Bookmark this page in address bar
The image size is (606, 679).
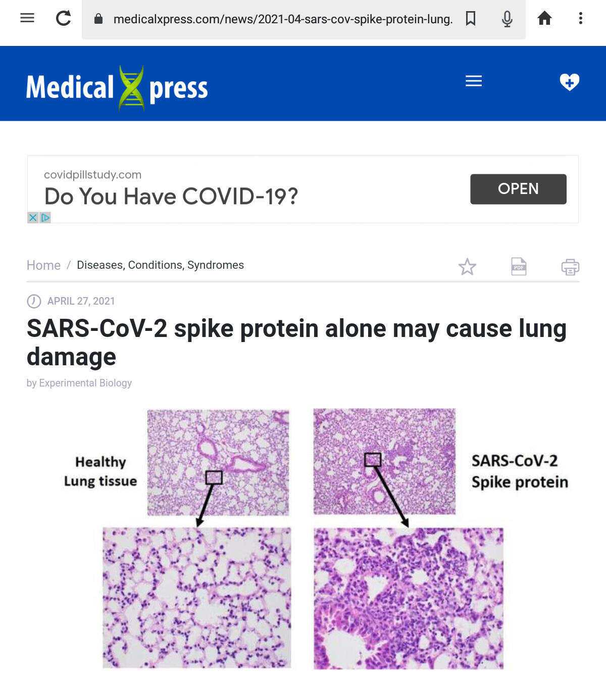pyautogui.click(x=471, y=19)
